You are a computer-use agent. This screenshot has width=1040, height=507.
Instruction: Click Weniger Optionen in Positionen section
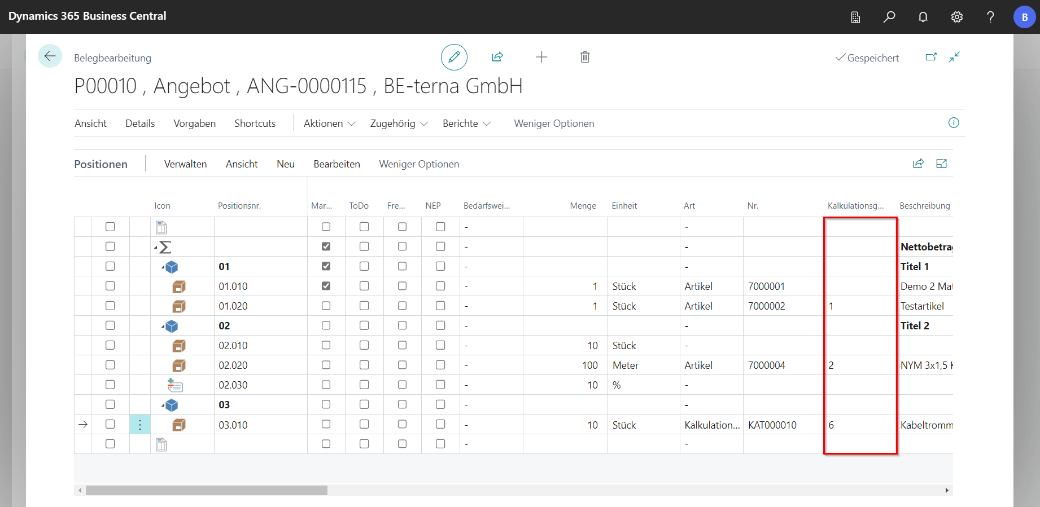coord(419,164)
